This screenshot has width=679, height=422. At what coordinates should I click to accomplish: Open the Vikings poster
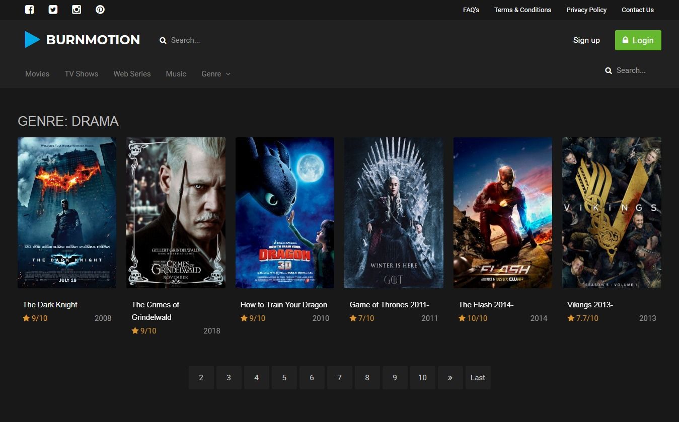[x=612, y=213]
